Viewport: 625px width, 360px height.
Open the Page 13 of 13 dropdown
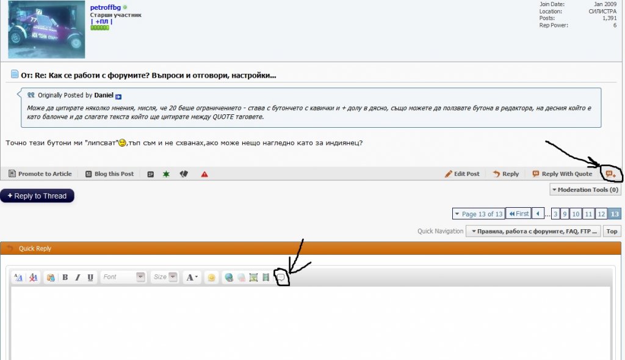(479, 214)
